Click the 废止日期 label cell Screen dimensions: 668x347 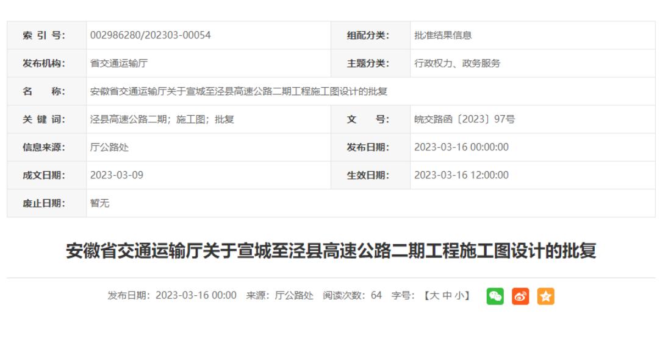tap(47, 203)
